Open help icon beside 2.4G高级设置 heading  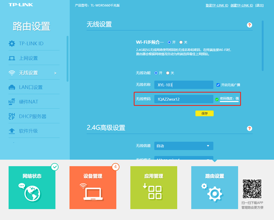pos(250,128)
